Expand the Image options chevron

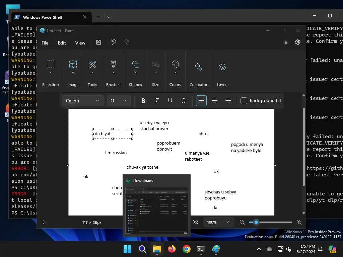tap(73, 72)
